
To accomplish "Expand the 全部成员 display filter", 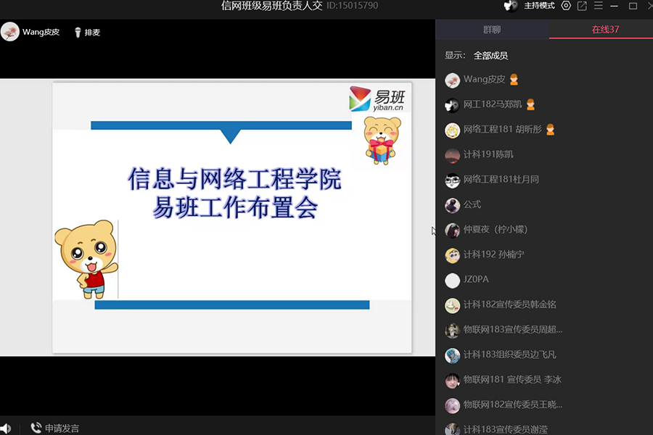I will coord(490,55).
